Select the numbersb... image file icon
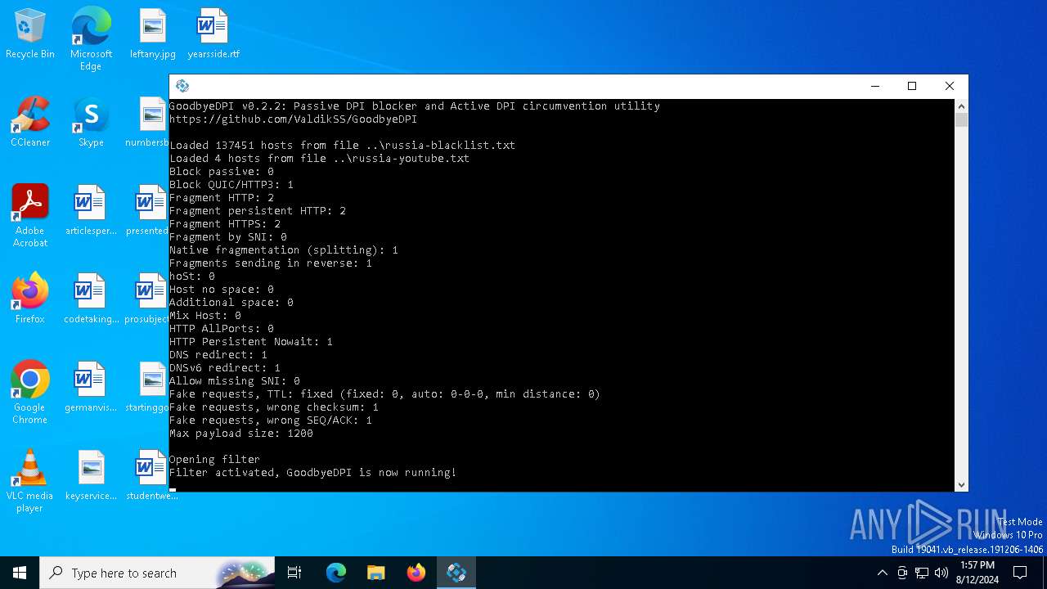 [148, 123]
